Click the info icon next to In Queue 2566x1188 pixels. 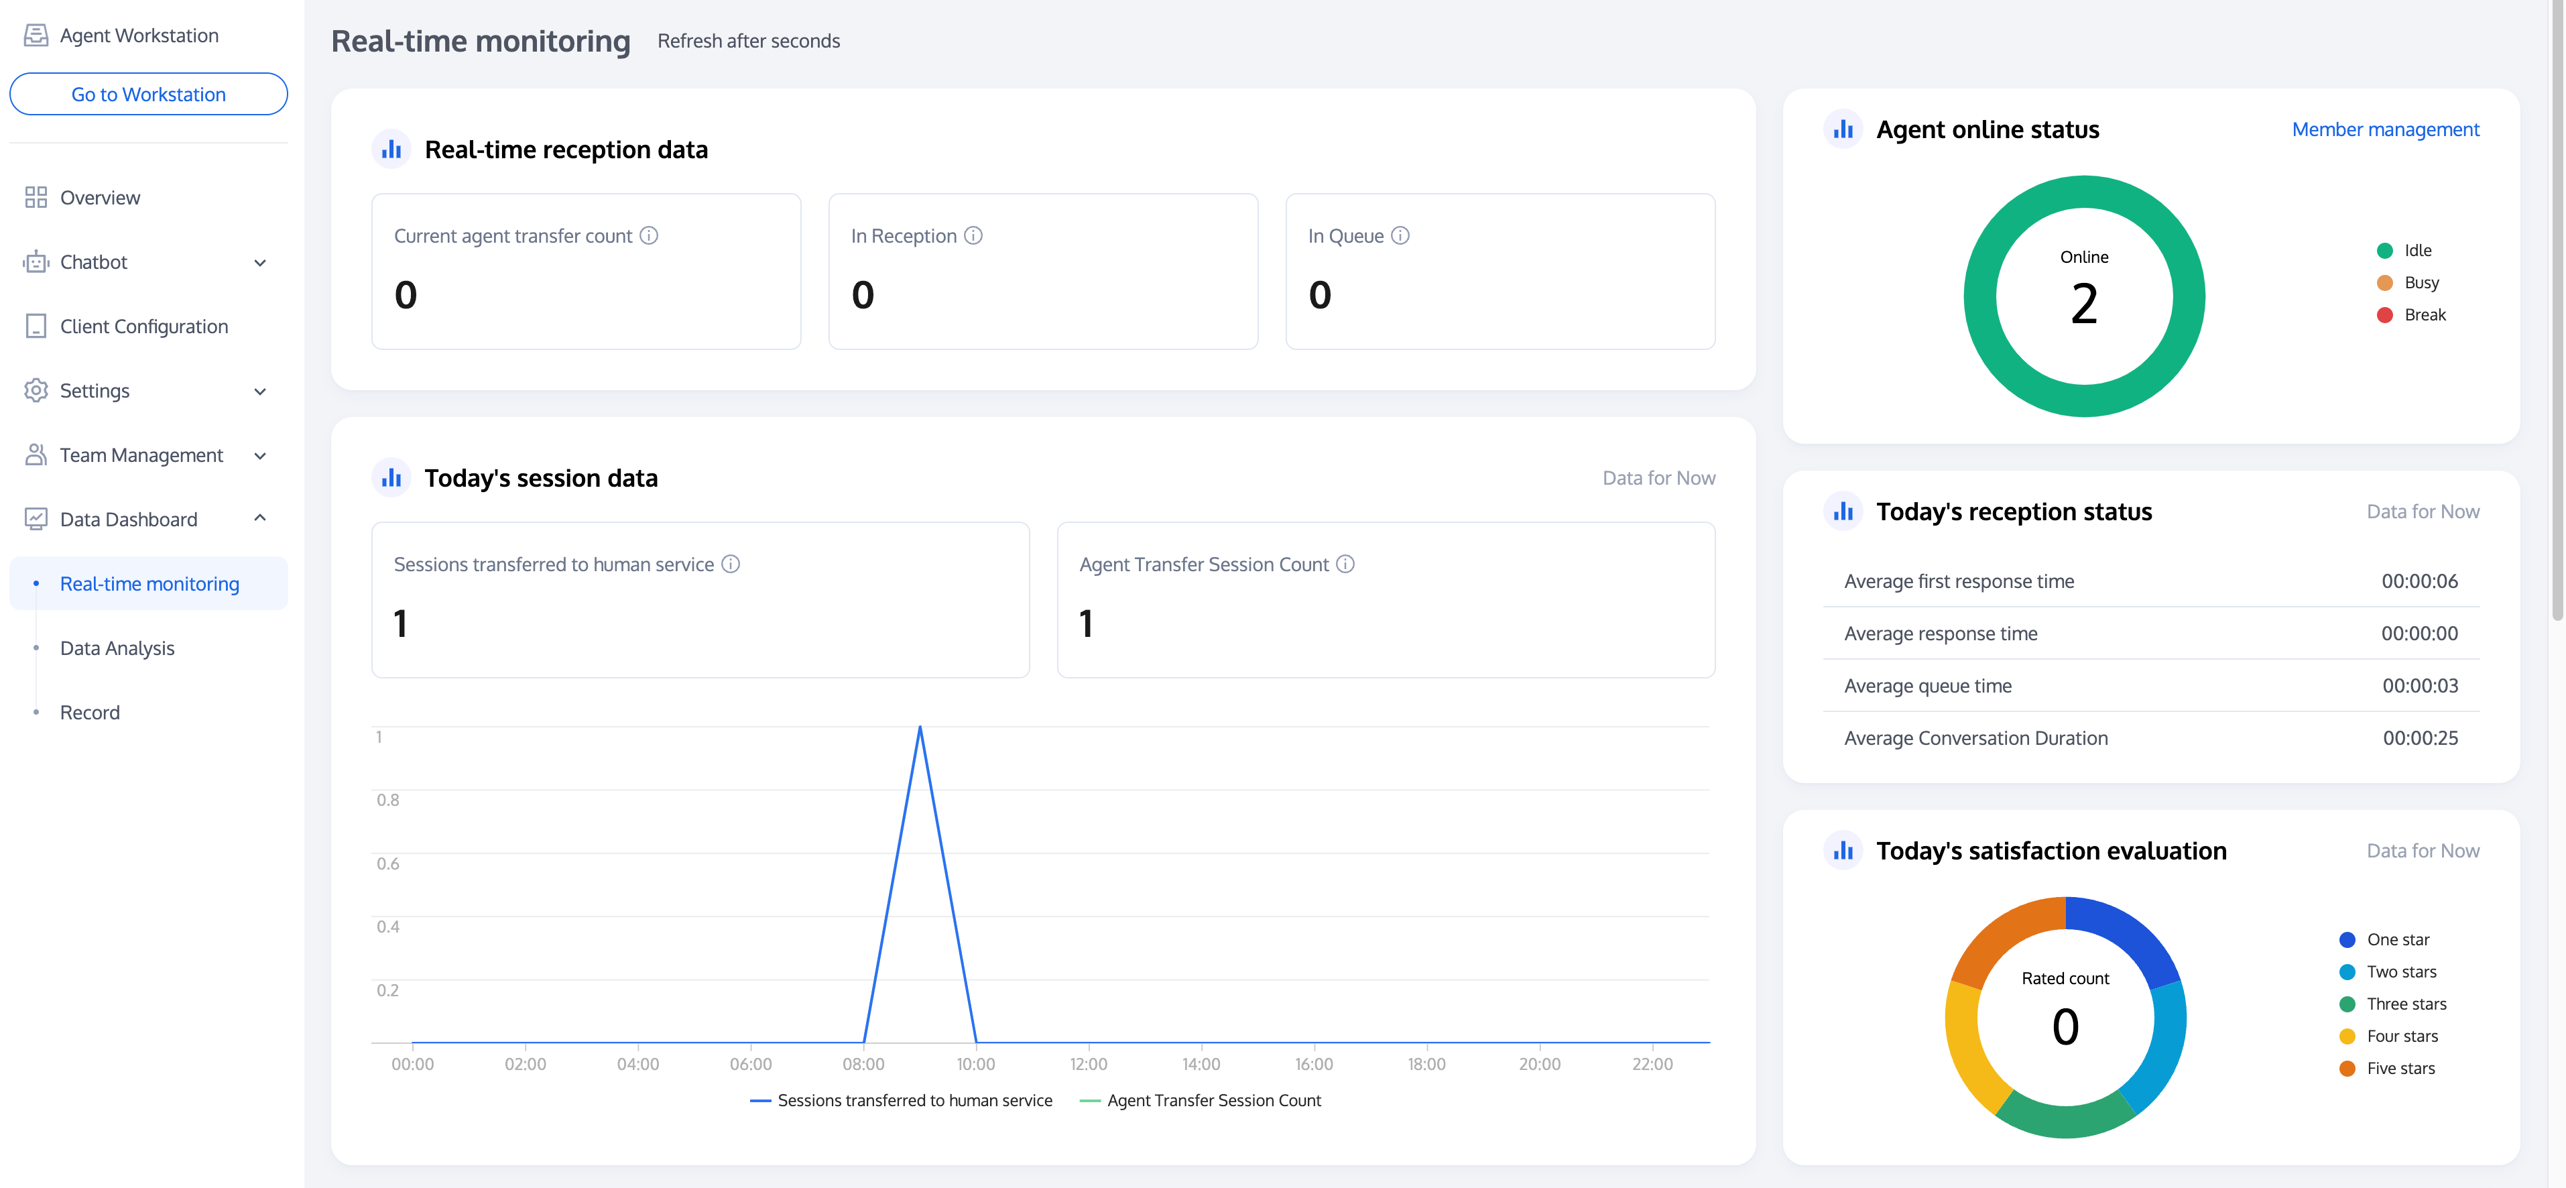(x=1400, y=235)
